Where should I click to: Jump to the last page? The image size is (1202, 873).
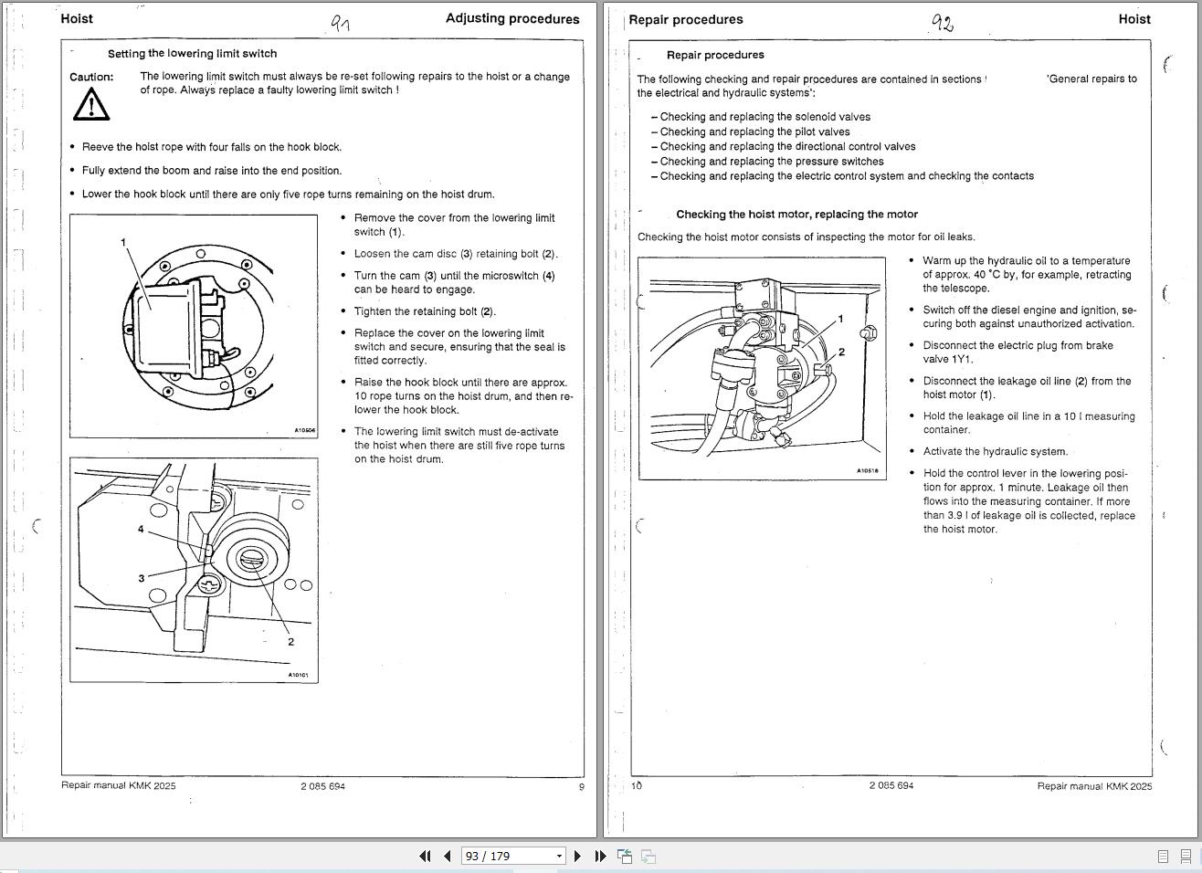pyautogui.click(x=600, y=856)
